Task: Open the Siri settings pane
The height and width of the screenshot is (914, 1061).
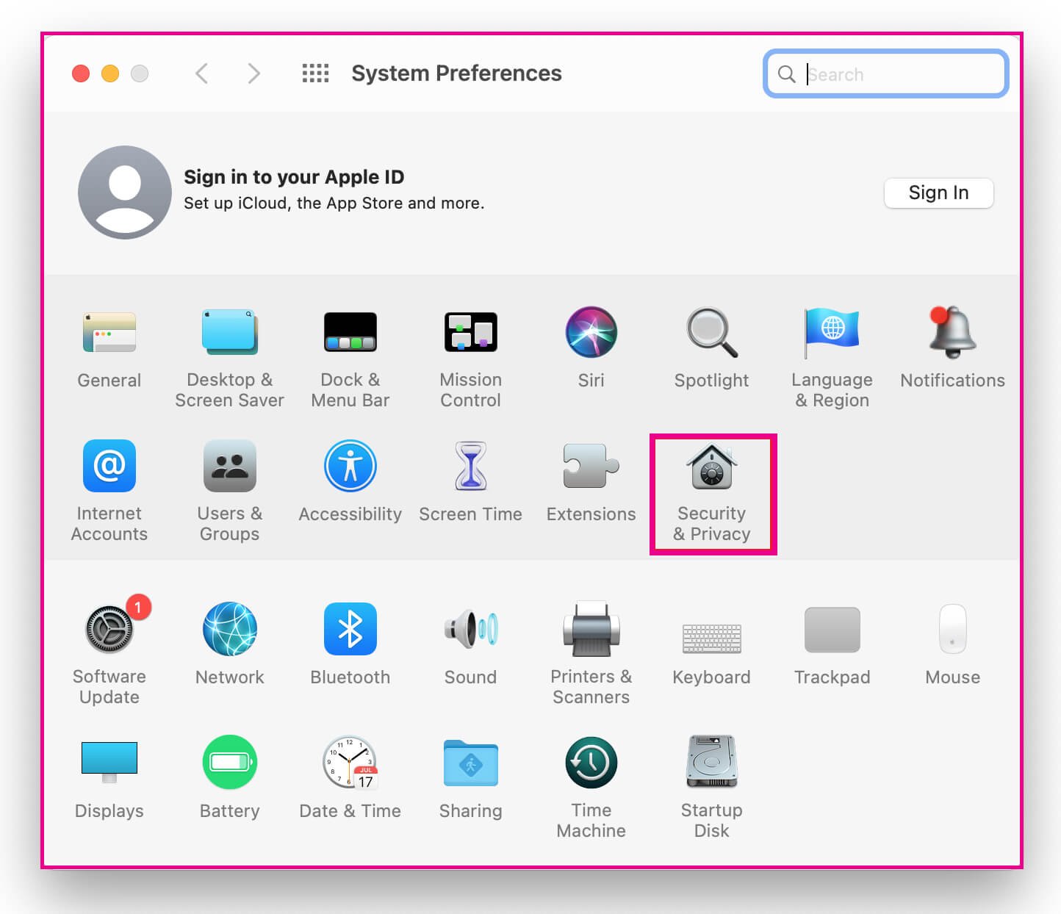Action: coord(591,345)
